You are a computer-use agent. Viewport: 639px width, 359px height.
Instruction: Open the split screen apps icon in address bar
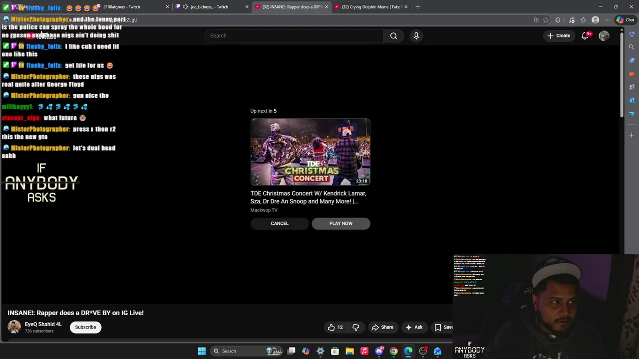536,20
